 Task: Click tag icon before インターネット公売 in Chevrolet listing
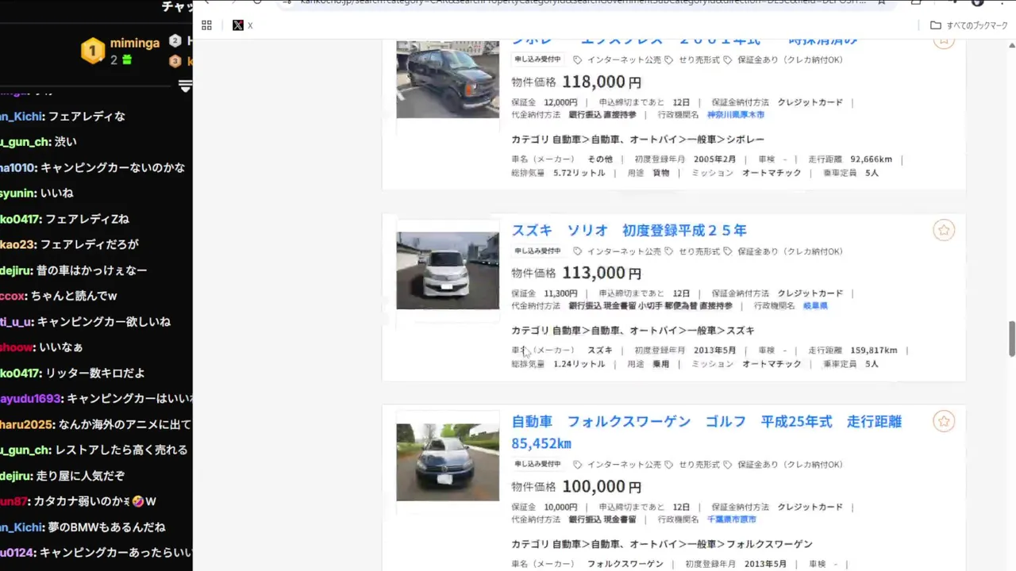pyautogui.click(x=578, y=60)
